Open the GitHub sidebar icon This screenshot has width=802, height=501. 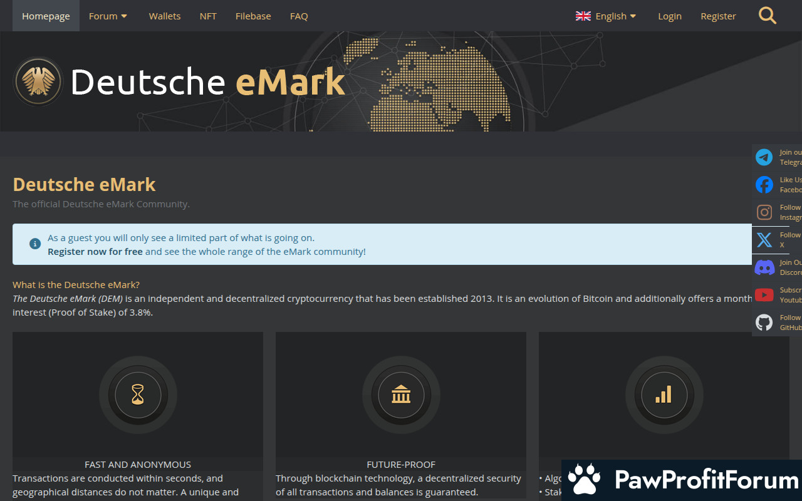764,323
